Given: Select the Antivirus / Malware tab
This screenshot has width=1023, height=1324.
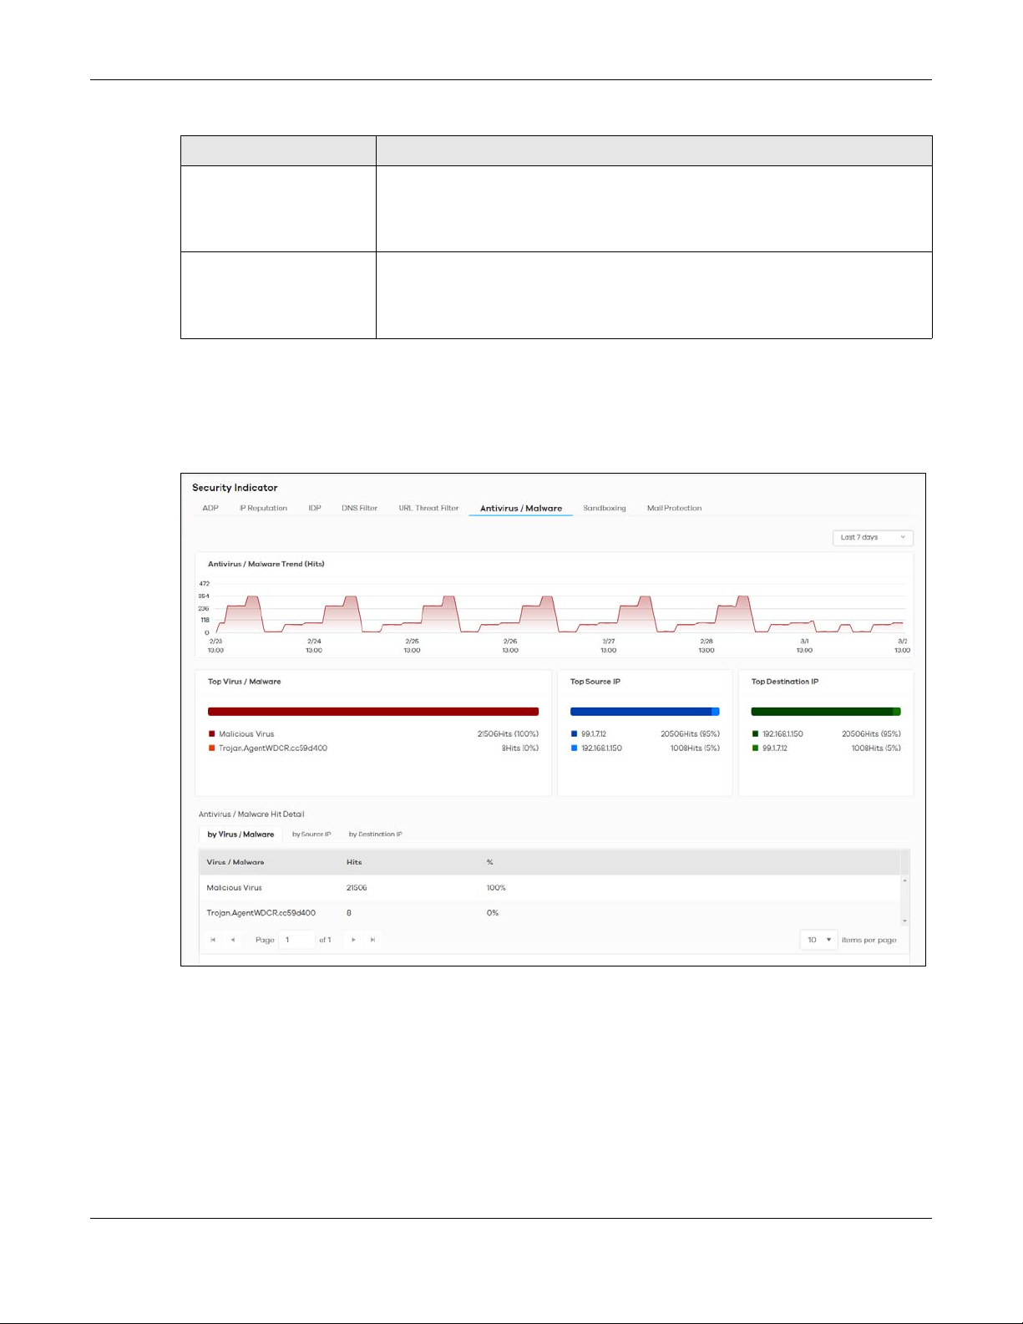Looking at the screenshot, I should tap(521, 508).
